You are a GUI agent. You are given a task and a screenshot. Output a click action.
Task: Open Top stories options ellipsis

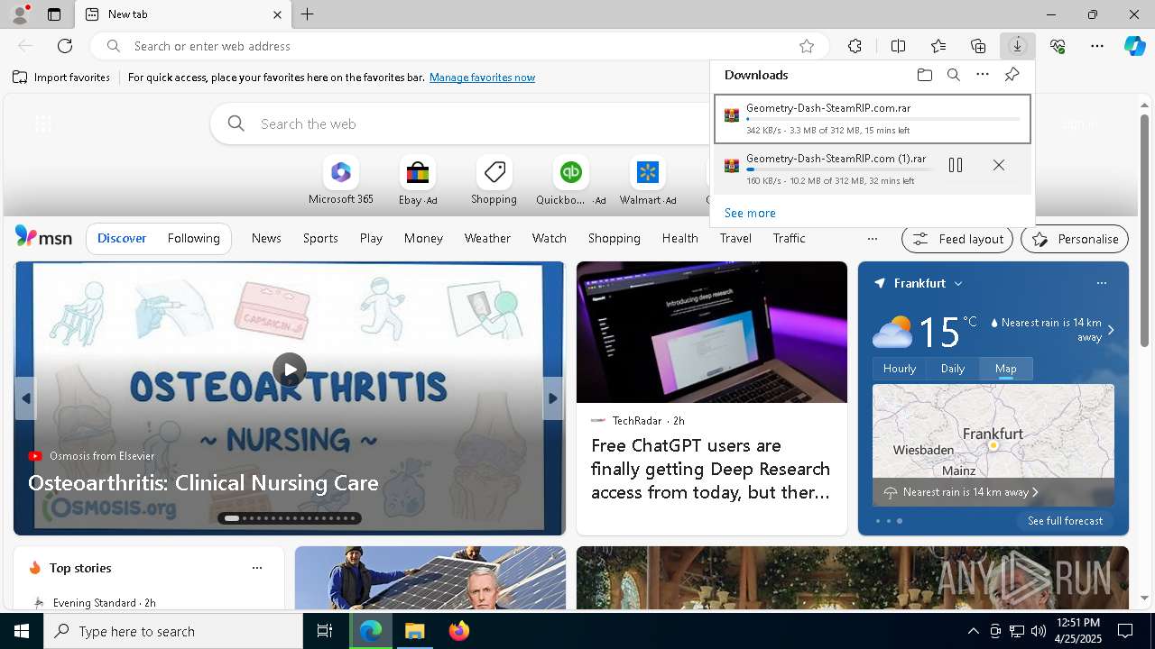coord(257,568)
